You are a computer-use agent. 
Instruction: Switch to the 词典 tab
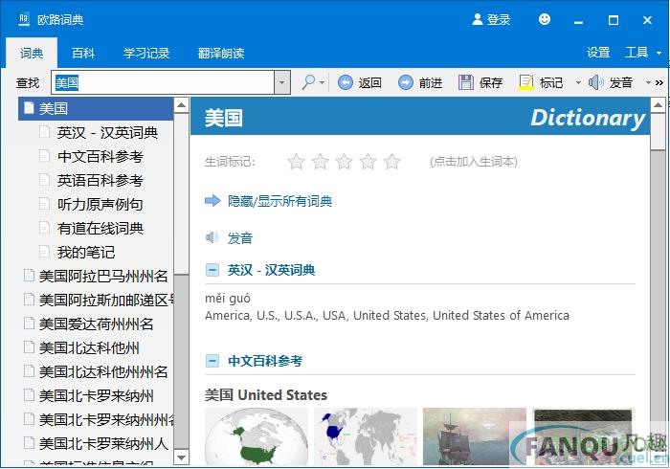coord(32,53)
